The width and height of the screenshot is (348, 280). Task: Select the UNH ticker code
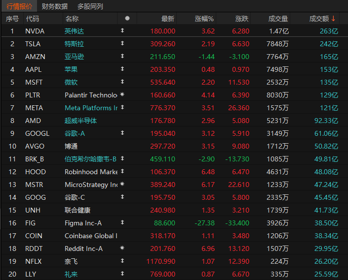tap(33, 210)
